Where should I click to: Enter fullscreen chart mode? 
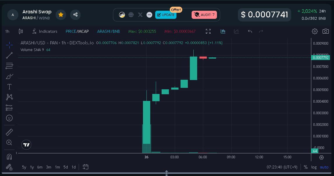[x=208, y=31]
